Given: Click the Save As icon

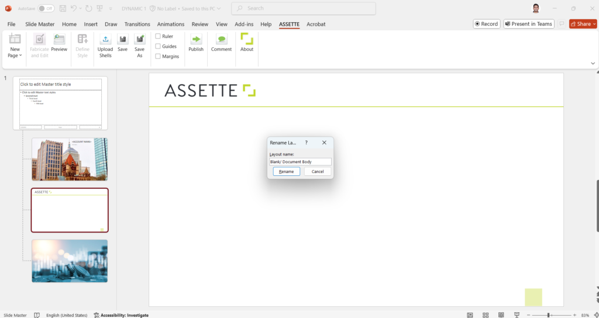Looking at the screenshot, I should tap(140, 39).
